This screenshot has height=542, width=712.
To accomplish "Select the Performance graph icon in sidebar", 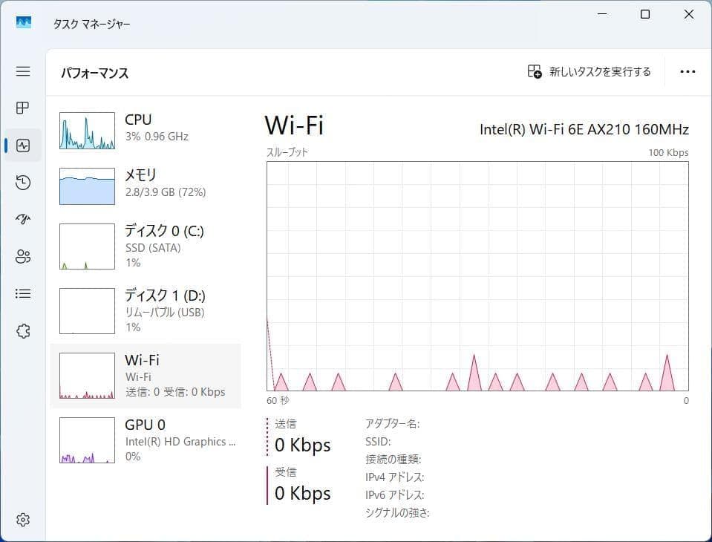I will click(22, 146).
